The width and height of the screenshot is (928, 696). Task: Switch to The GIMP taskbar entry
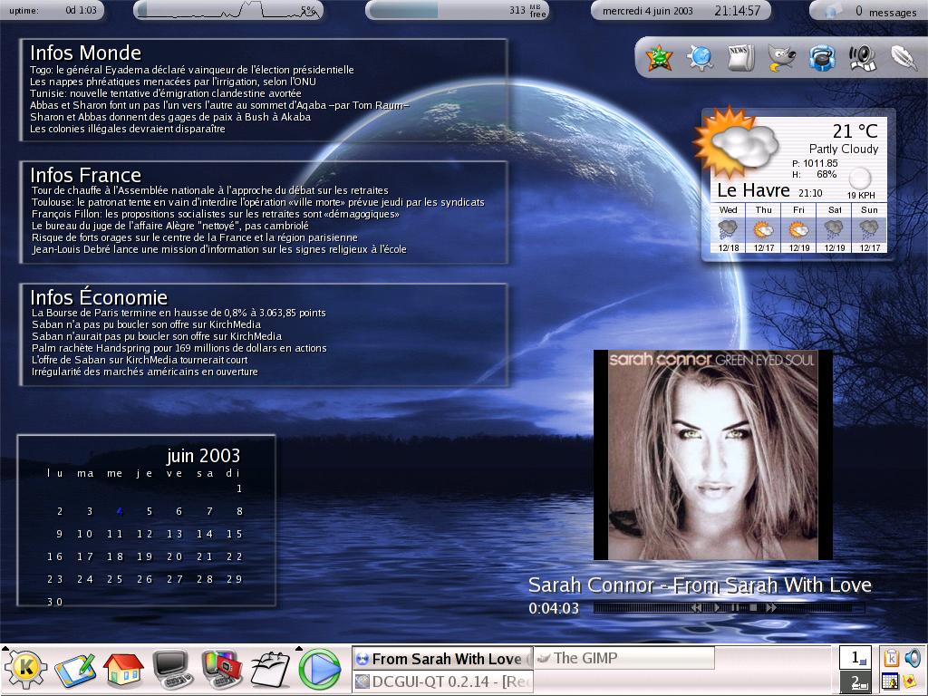(624, 658)
